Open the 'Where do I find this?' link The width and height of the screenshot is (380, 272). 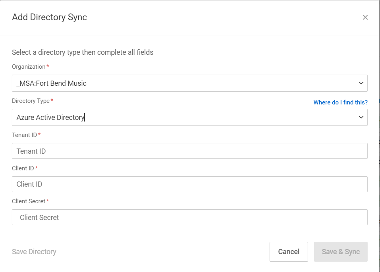341,102
